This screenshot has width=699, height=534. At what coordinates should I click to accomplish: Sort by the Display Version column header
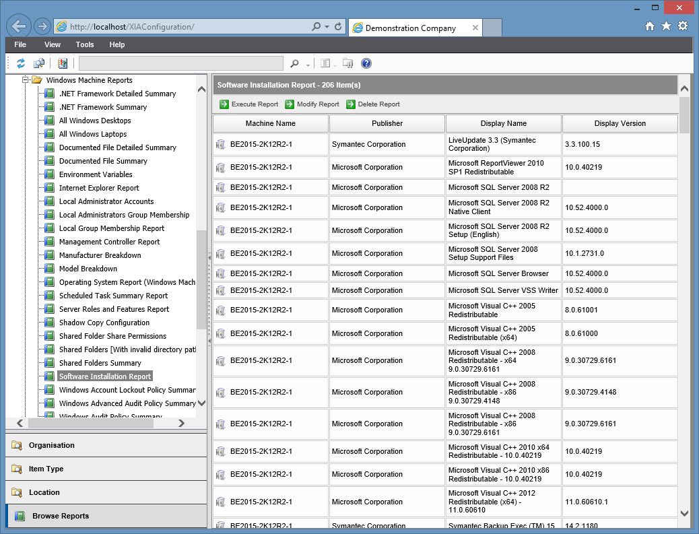pos(620,123)
